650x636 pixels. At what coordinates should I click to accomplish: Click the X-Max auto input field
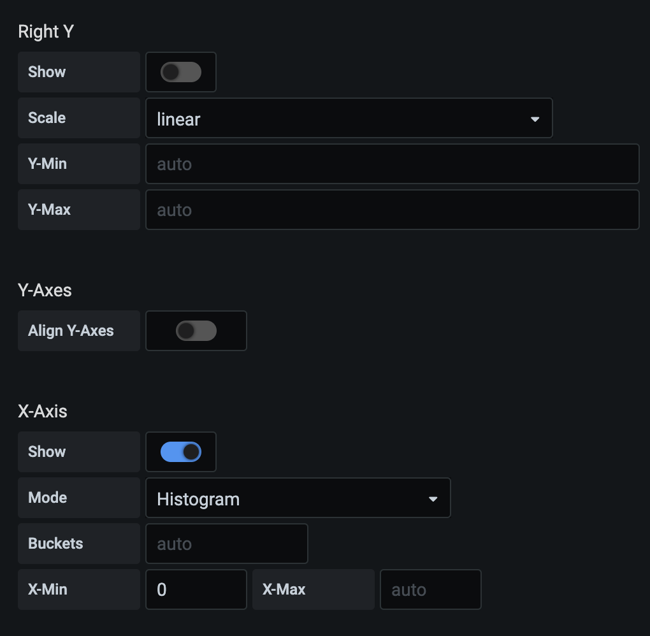pyautogui.click(x=430, y=589)
